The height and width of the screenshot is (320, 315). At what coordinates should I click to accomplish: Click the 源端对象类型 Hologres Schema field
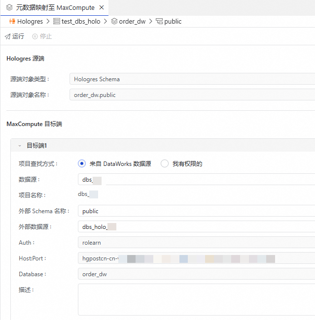pos(192,79)
